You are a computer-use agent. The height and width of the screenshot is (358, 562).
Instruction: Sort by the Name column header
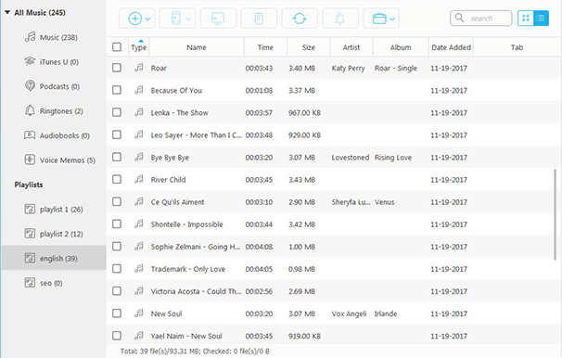point(197,47)
